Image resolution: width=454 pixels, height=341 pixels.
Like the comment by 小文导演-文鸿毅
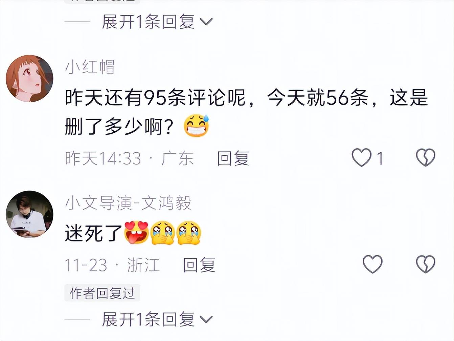372,264
